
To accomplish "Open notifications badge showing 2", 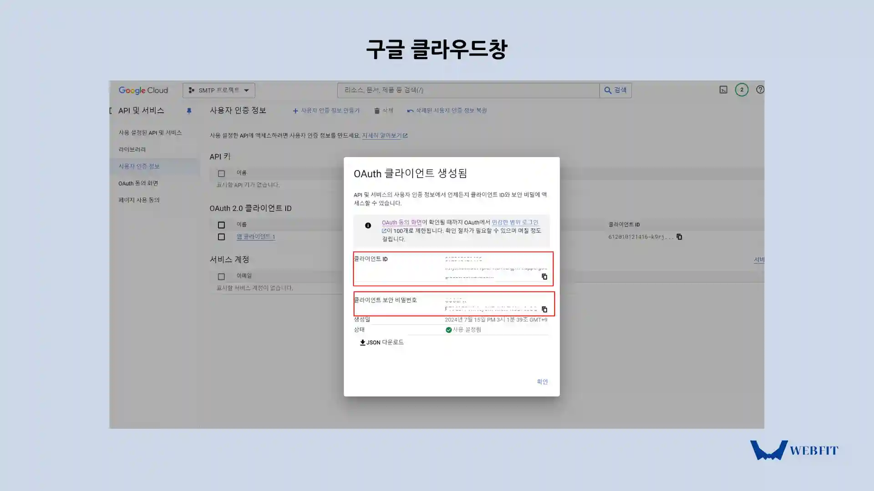I will pos(742,90).
